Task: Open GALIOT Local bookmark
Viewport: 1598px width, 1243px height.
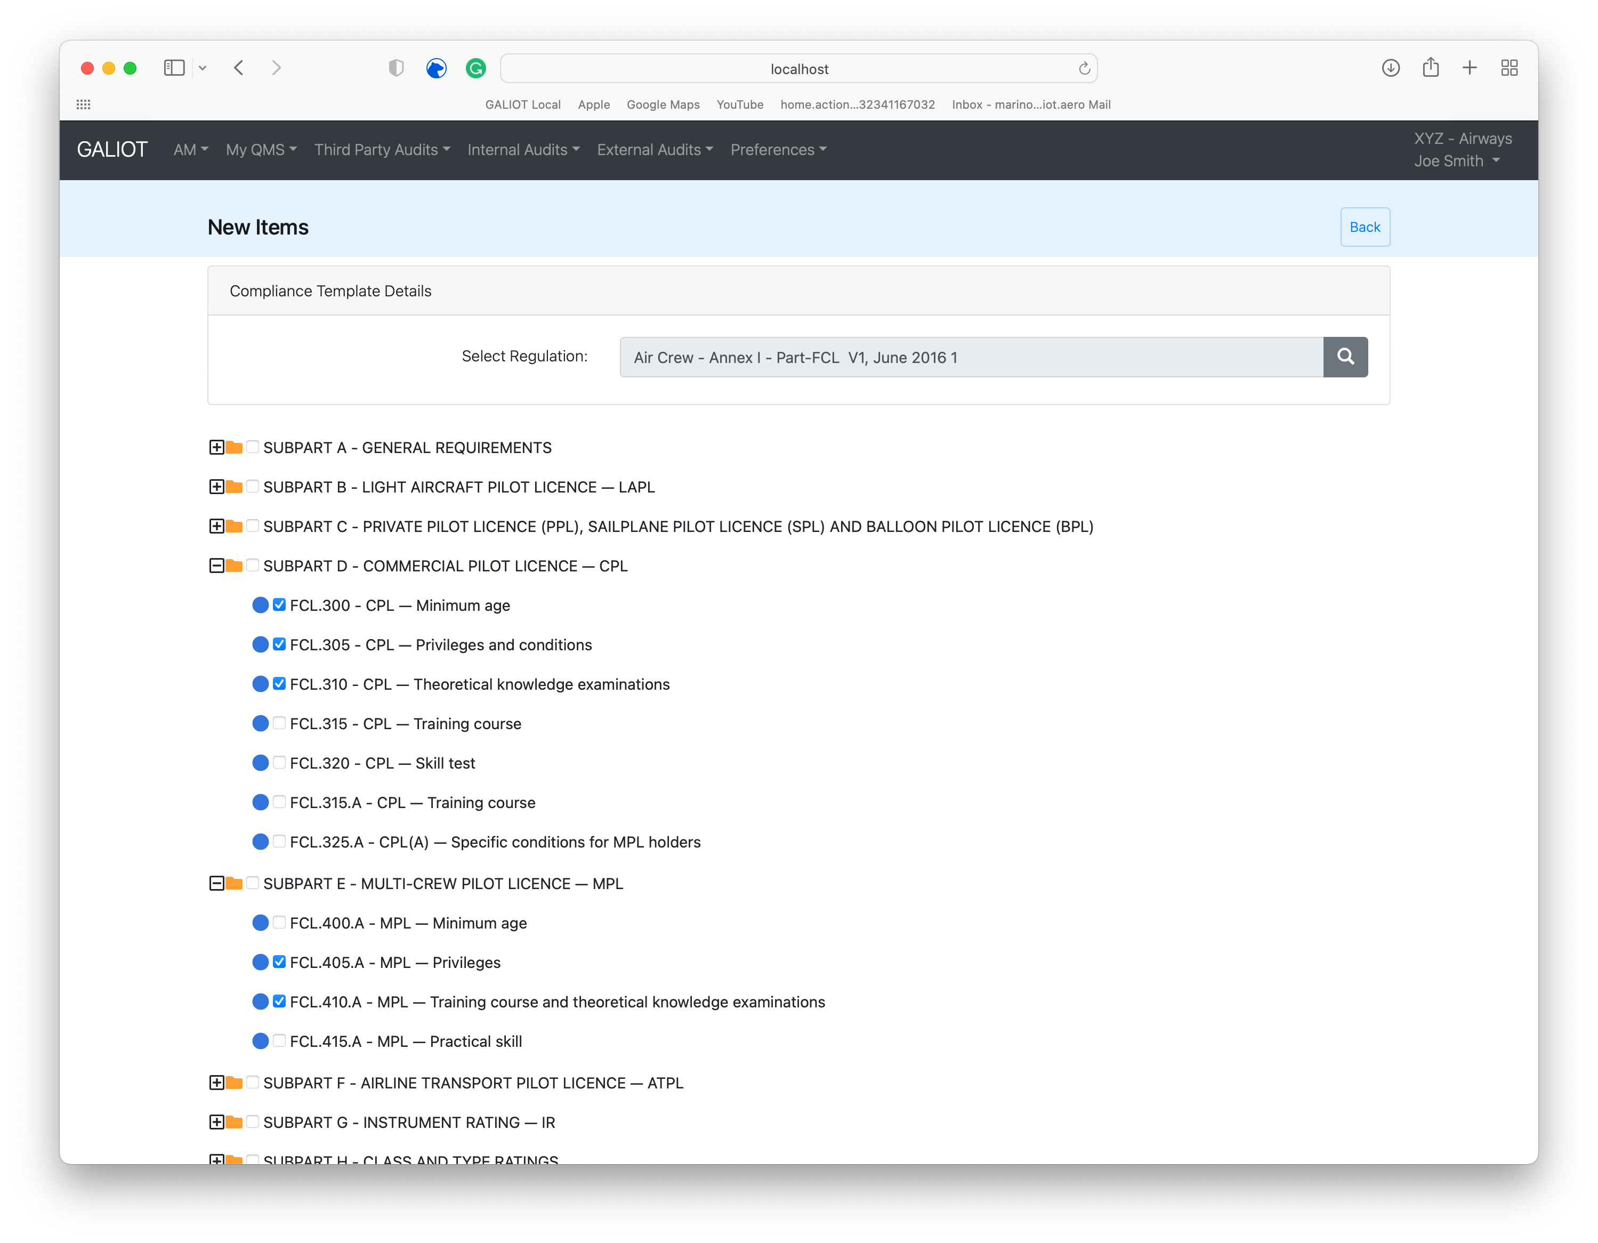Action: pos(522,104)
